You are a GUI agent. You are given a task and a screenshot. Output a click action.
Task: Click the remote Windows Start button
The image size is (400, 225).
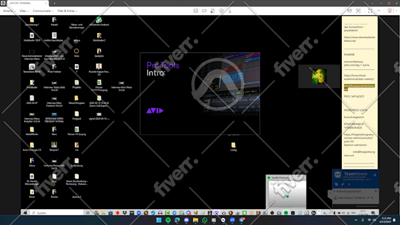[x=25, y=213]
